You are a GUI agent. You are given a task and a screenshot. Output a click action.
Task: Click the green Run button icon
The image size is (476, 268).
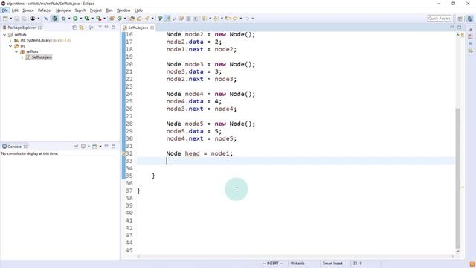(x=75, y=19)
